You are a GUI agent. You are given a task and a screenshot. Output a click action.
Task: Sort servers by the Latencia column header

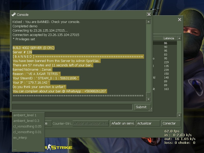point(169,38)
